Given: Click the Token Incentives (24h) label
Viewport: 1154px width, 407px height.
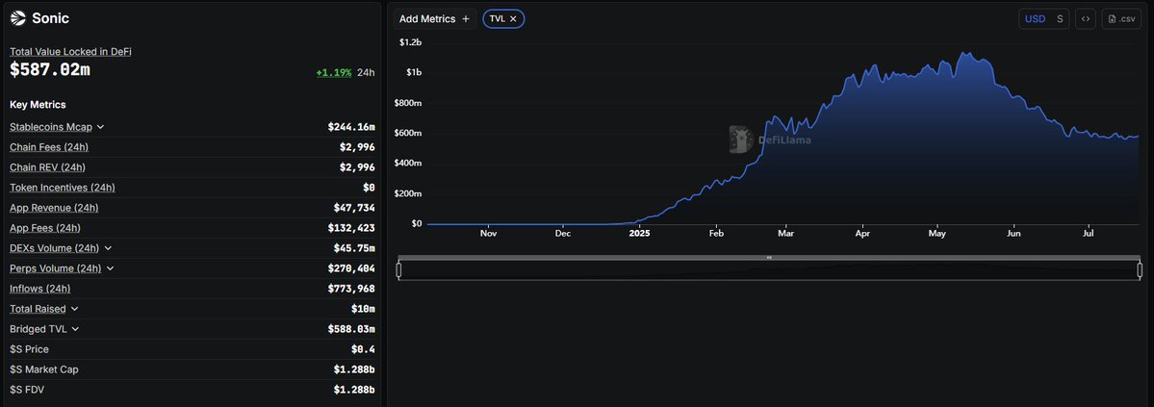Looking at the screenshot, I should [63, 188].
